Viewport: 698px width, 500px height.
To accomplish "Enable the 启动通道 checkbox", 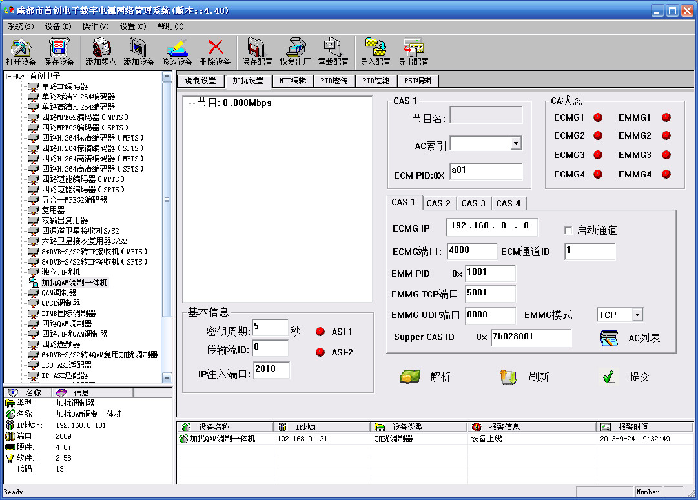I will (568, 230).
